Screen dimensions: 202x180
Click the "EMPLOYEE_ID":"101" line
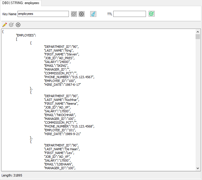[x=60, y=130]
